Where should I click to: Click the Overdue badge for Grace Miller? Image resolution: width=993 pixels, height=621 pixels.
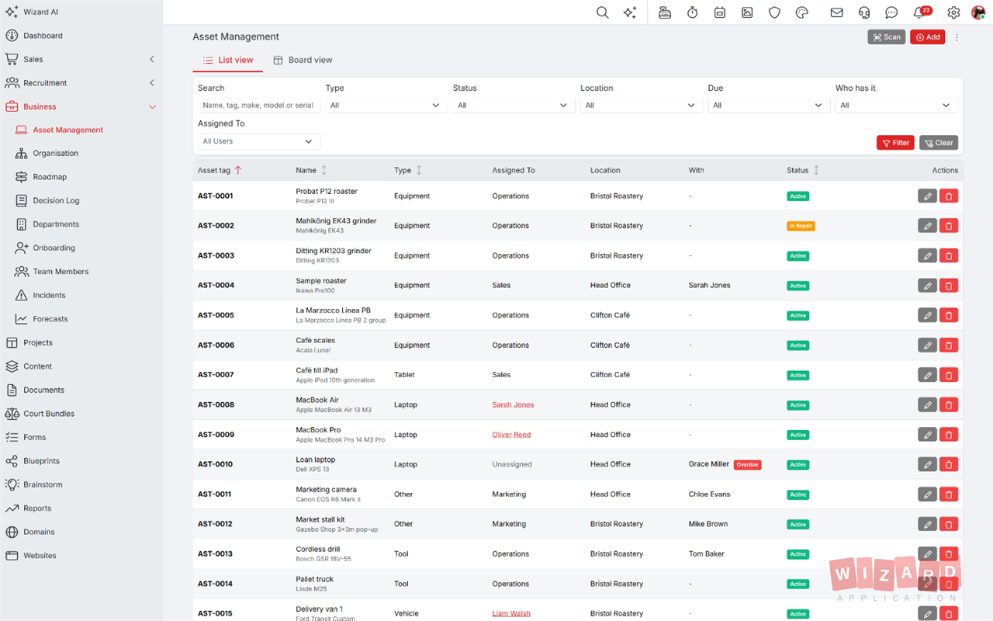[747, 465]
